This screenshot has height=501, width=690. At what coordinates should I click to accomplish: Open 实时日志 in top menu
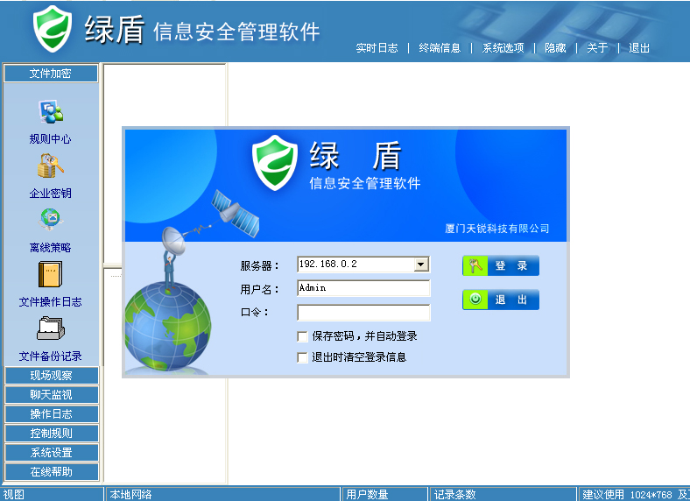point(377,48)
